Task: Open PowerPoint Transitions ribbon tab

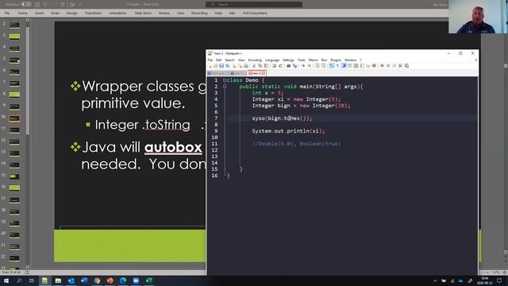Action: [93, 13]
